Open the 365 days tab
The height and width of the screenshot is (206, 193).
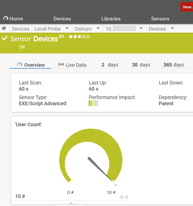(173, 65)
